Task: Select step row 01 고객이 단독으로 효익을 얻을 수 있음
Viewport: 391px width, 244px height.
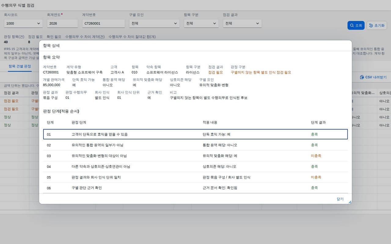Action: click(195, 134)
